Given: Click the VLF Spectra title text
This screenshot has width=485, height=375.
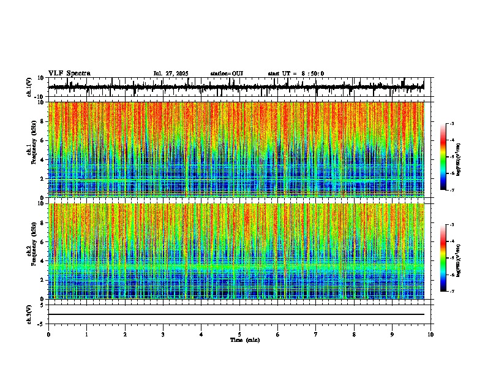Looking at the screenshot, I should 69,74.
